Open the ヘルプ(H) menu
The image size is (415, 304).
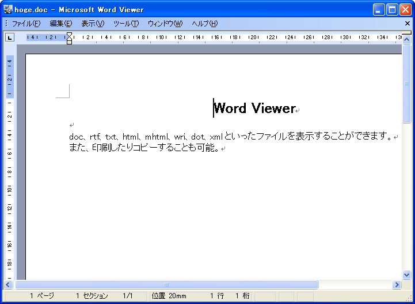click(204, 24)
